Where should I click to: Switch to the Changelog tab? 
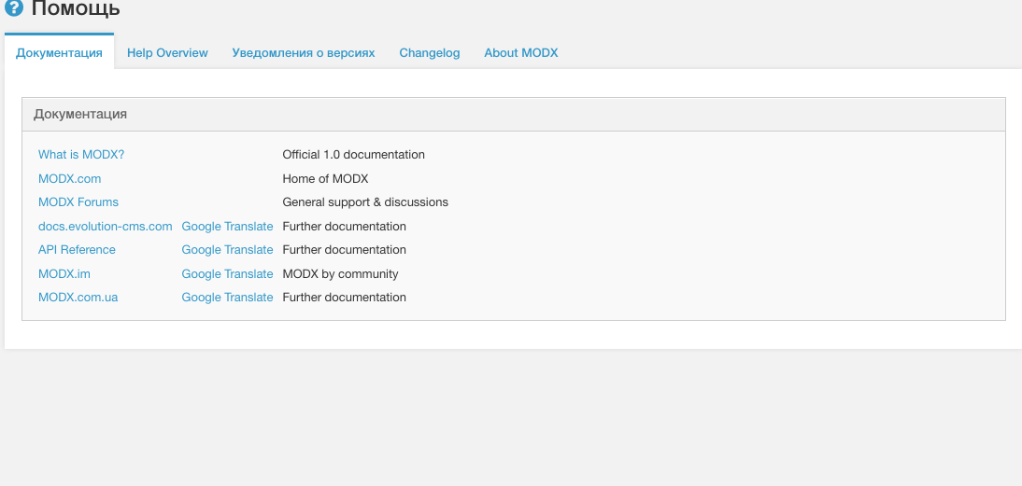(x=430, y=52)
